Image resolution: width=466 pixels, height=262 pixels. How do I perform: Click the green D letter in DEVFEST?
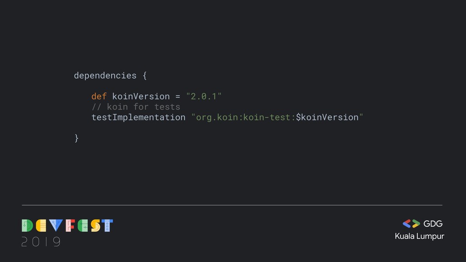click(27, 226)
